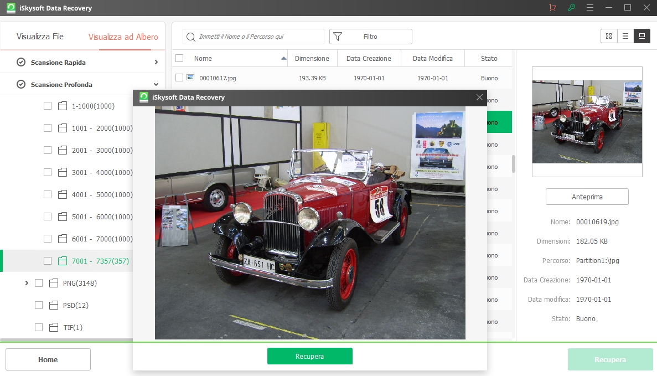Screen dimensions: 657x376
Task: Expand the Scansione Rapida section
Action: click(156, 62)
